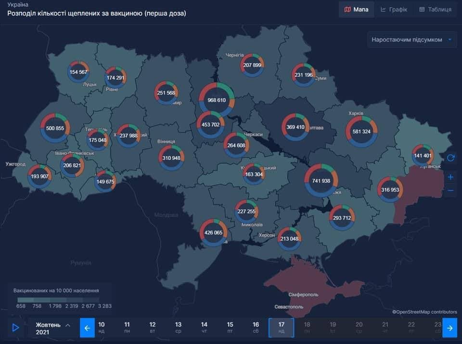Advance dates with the right arrow

click(449, 328)
